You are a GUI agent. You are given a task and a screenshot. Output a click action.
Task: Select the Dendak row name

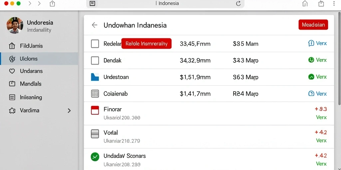[113, 60]
